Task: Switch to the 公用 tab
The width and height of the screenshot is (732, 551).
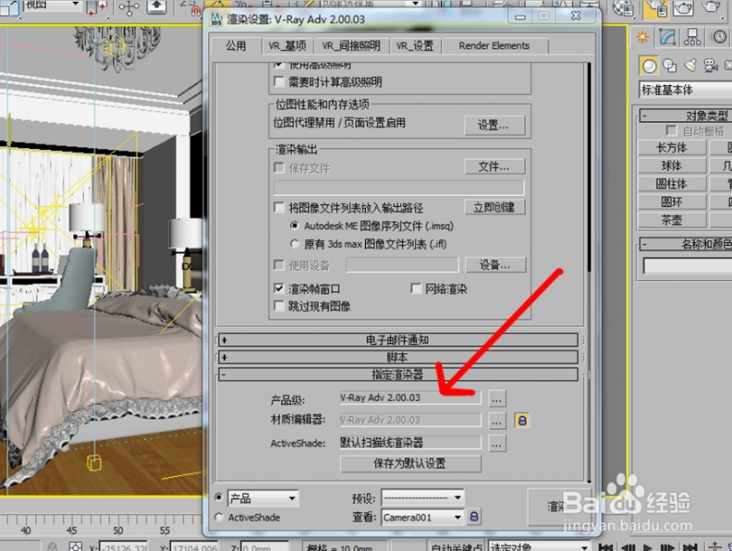Action: [236, 46]
